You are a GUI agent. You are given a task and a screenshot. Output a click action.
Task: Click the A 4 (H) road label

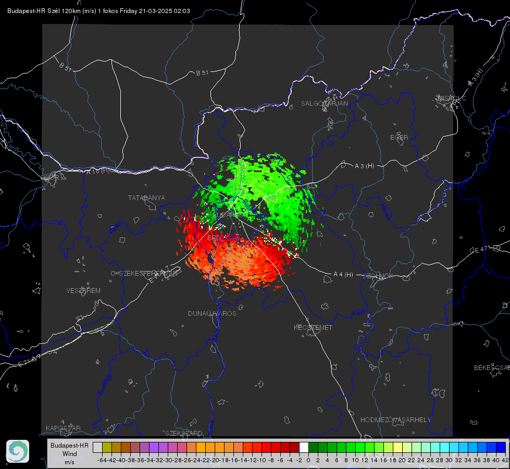pos(343,275)
